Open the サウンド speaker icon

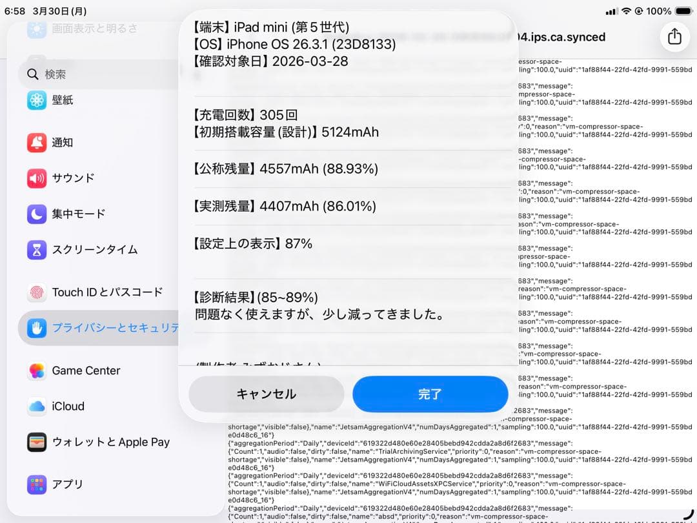tap(36, 178)
